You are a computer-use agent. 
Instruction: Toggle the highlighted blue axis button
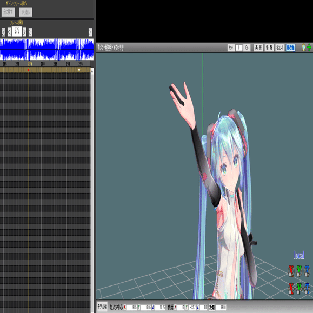pyautogui.click(x=290, y=48)
